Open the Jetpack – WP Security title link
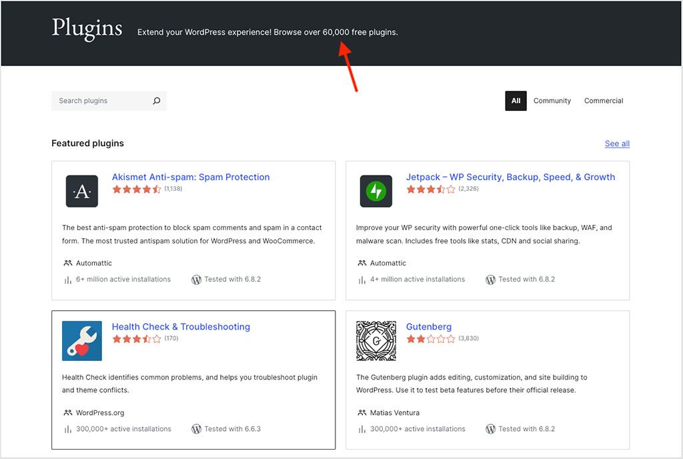Screen dimensions: 683x459 510,177
